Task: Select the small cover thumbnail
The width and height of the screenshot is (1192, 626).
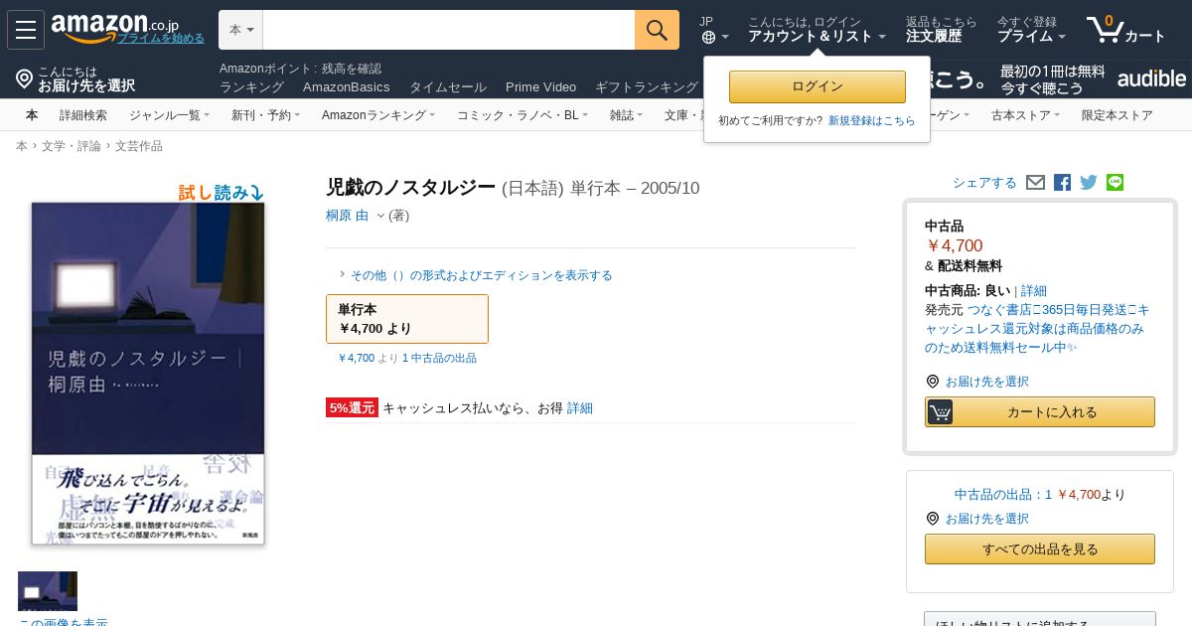Action: 48,591
